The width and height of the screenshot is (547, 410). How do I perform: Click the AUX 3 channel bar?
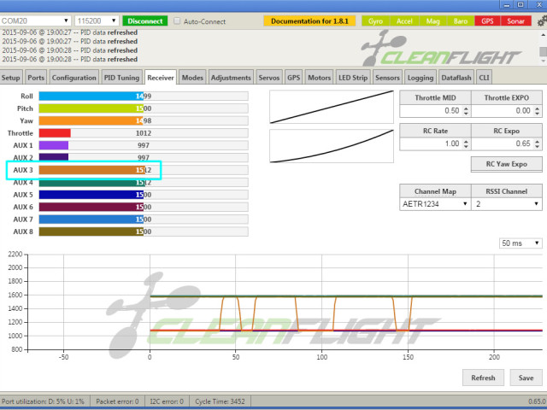click(144, 170)
